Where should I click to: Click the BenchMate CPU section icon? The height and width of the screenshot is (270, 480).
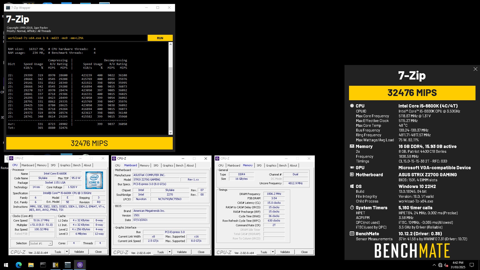[x=352, y=106]
